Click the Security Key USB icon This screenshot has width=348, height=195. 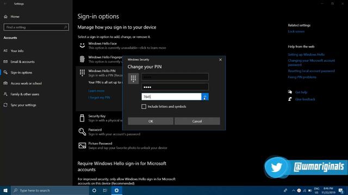[x=82, y=118]
